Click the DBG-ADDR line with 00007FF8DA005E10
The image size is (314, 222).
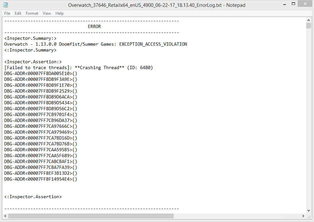(x=40, y=74)
